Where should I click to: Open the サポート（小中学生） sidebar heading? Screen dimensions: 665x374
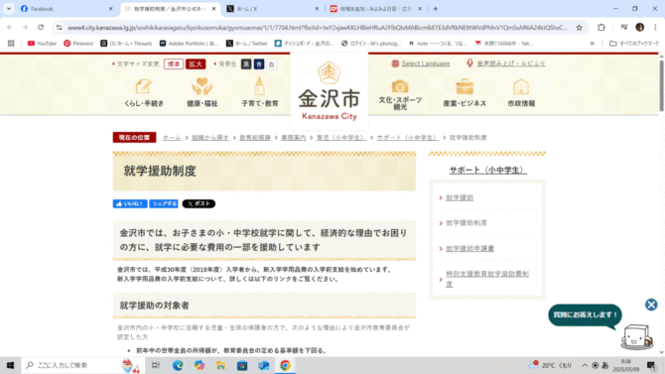pyautogui.click(x=487, y=170)
